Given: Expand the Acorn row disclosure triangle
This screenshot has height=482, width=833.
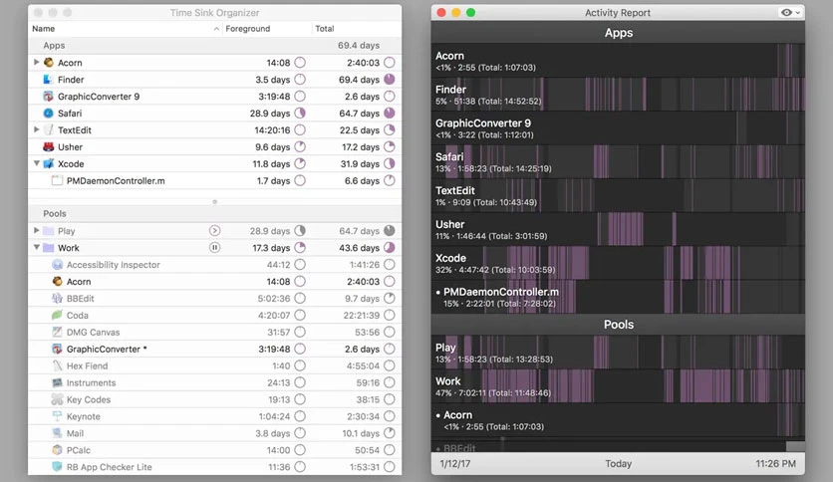Looking at the screenshot, I should pyautogui.click(x=36, y=62).
